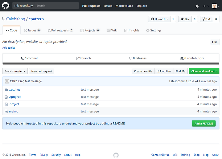The image size is (222, 159).
Task: Click the .settings folder icon
Action: tap(6, 90)
